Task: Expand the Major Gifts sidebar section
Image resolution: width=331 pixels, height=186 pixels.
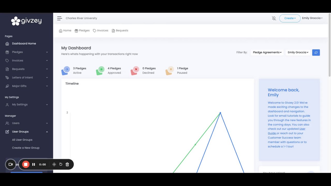Action: tap(26, 86)
